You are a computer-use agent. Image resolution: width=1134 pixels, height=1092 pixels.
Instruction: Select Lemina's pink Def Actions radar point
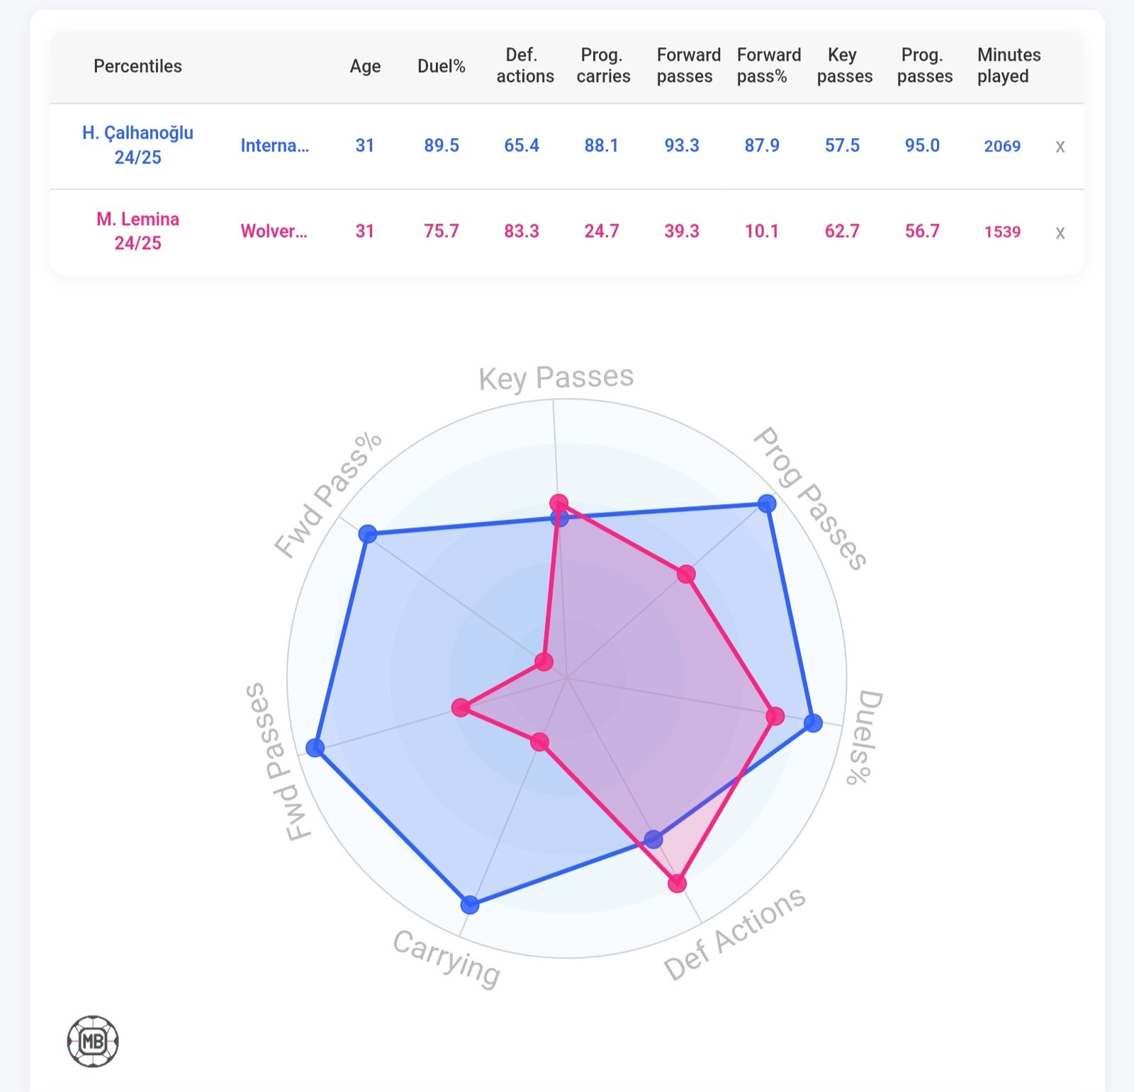point(677,883)
